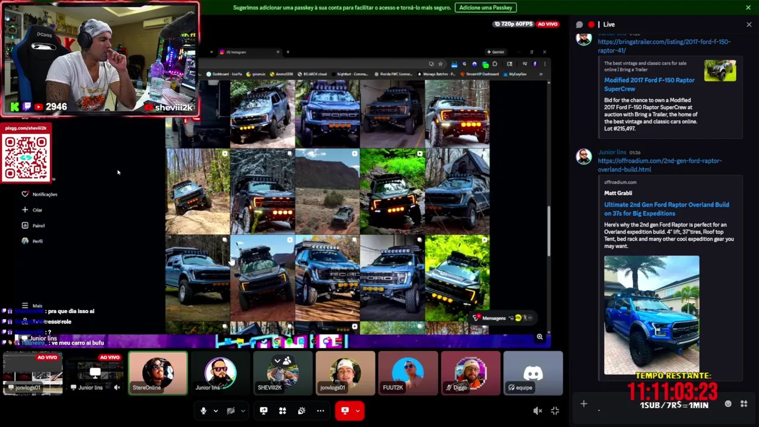Open Instagram Notificações in sidebar
Image resolution: width=759 pixels, height=427 pixels.
[x=40, y=194]
